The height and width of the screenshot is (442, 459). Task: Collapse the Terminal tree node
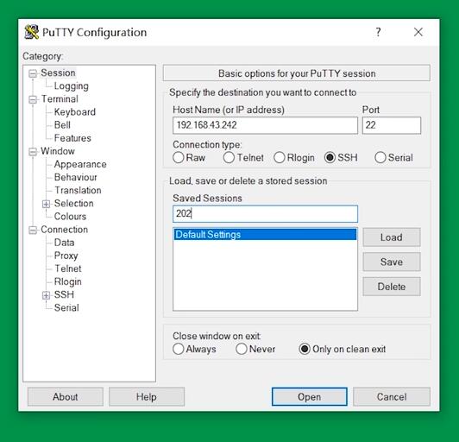click(33, 99)
